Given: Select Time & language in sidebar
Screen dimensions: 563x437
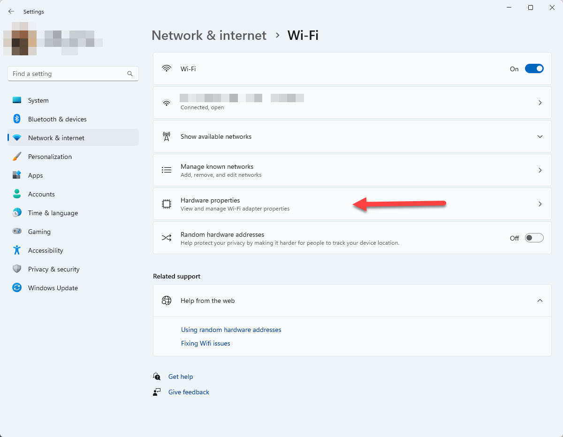Looking at the screenshot, I should click(53, 213).
